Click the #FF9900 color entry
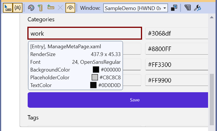 (176, 80)
